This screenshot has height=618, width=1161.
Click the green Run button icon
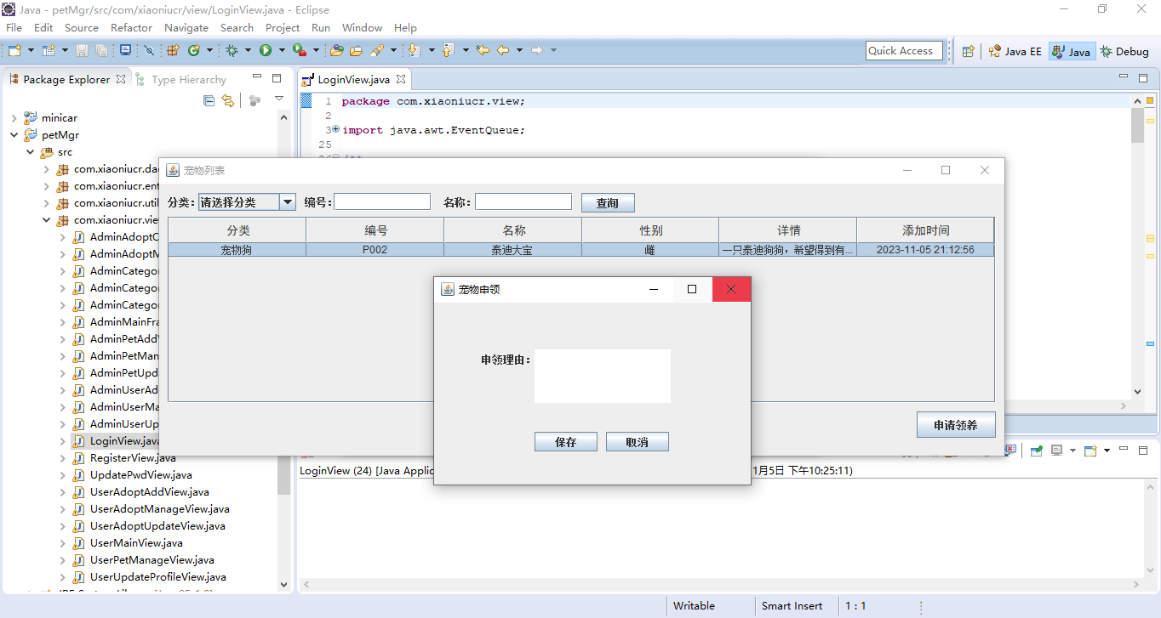pyautogui.click(x=266, y=50)
